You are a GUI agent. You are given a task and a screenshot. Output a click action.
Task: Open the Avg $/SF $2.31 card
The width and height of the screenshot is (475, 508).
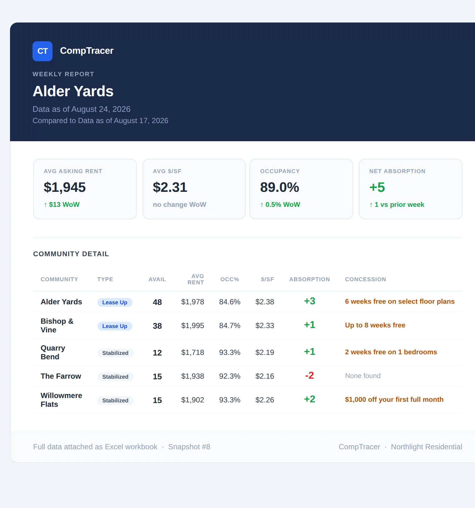pos(194,189)
